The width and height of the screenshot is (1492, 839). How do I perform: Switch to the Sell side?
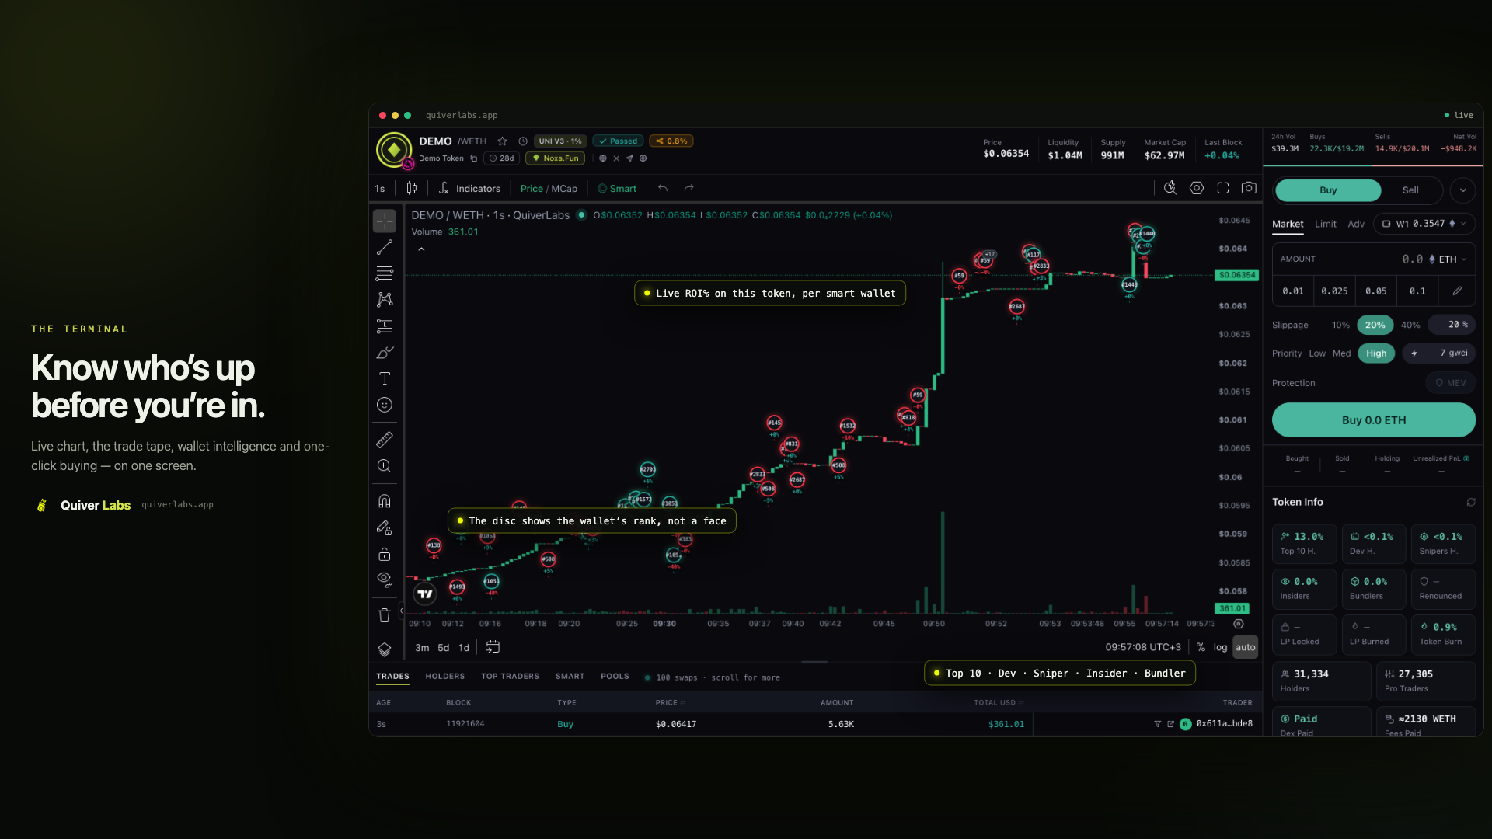(x=1410, y=190)
